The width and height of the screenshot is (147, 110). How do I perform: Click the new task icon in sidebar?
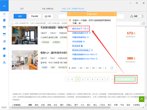4,14
